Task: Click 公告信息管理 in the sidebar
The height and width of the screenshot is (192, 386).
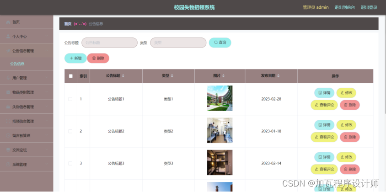Action: 27,51
